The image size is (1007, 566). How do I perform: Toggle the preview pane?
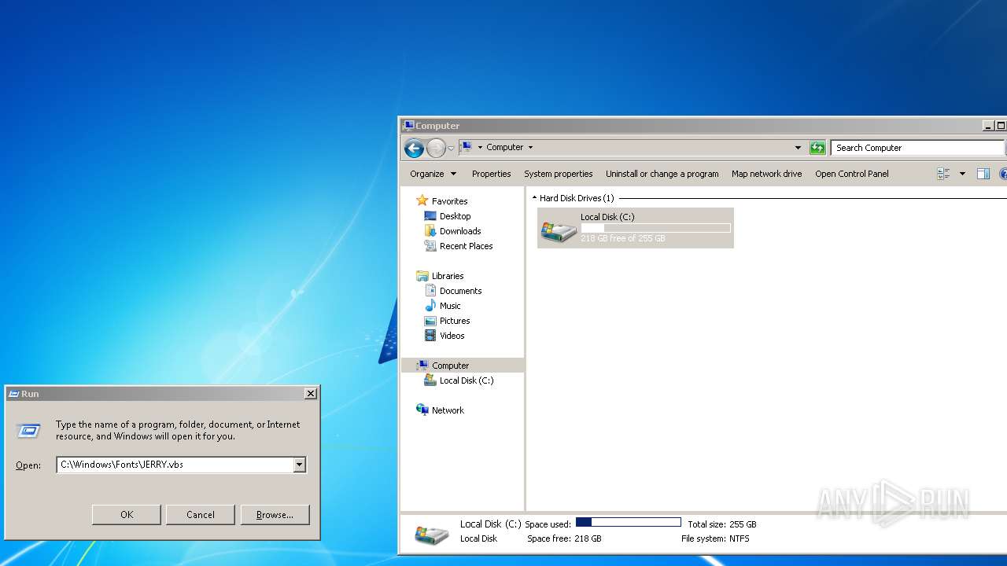pyautogui.click(x=983, y=174)
